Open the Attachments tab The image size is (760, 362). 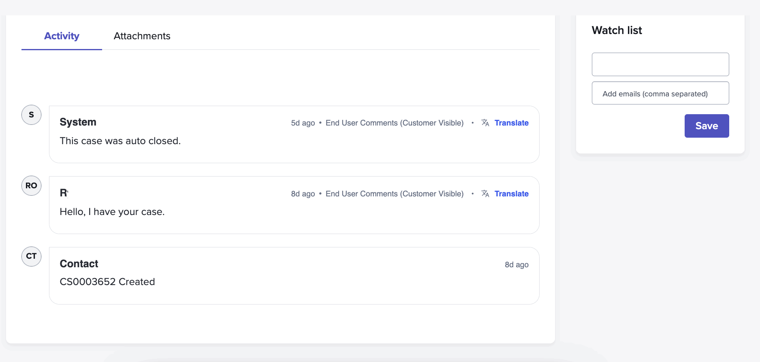(142, 36)
